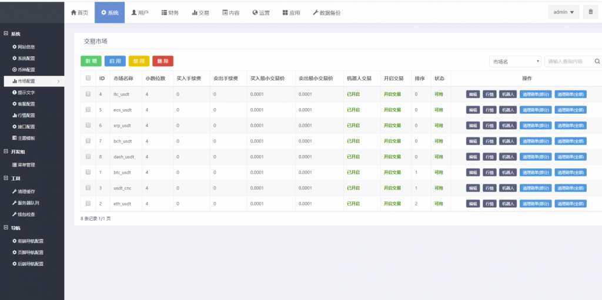Click the green 新增 button
This screenshot has width=602, height=300.
[91, 61]
